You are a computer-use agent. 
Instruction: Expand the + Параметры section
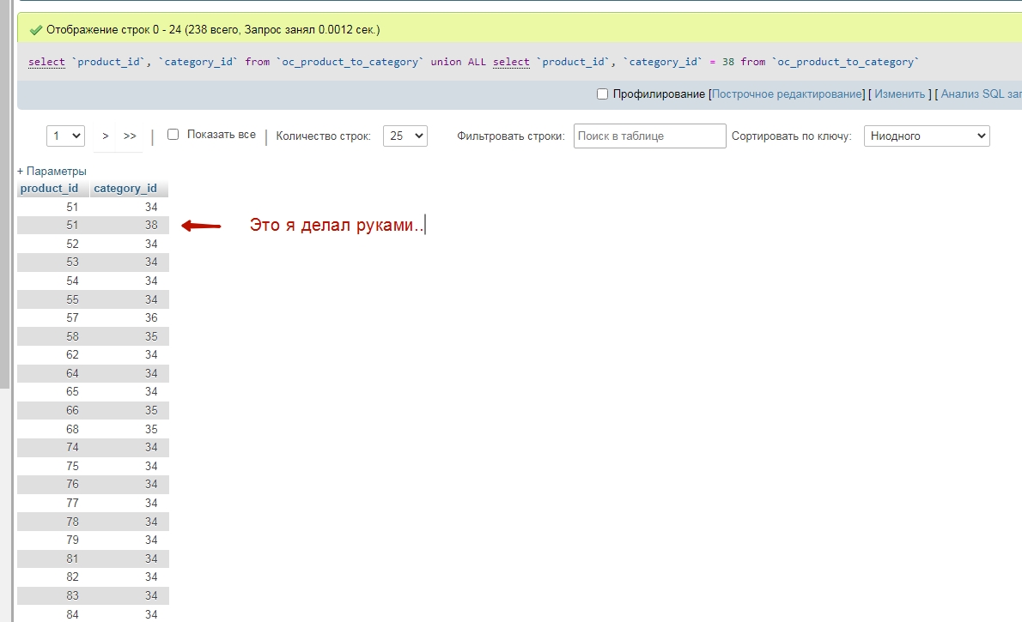point(52,171)
